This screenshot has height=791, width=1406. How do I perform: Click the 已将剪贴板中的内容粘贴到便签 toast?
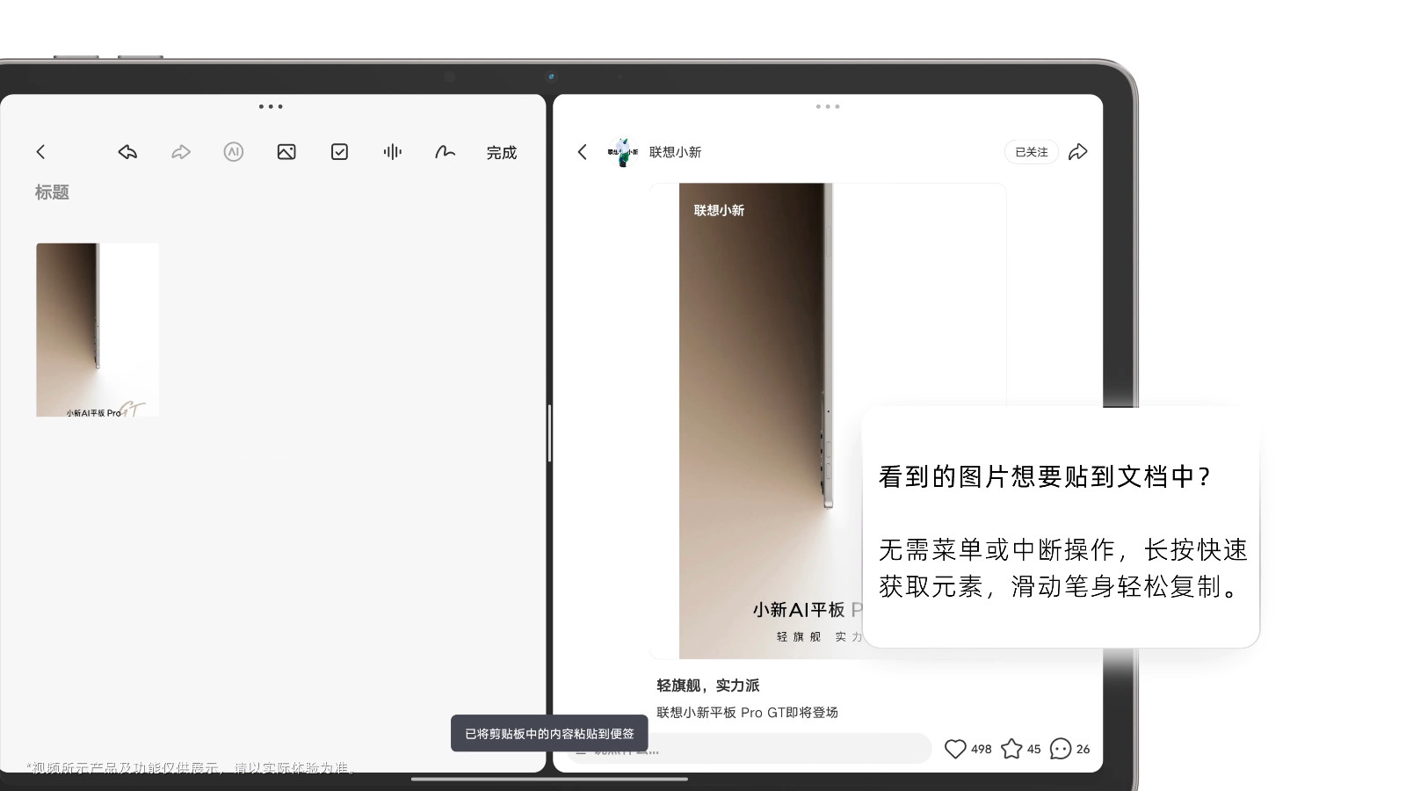pyautogui.click(x=549, y=733)
